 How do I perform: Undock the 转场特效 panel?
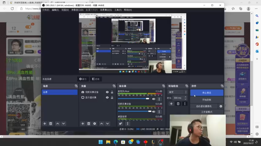187,86
